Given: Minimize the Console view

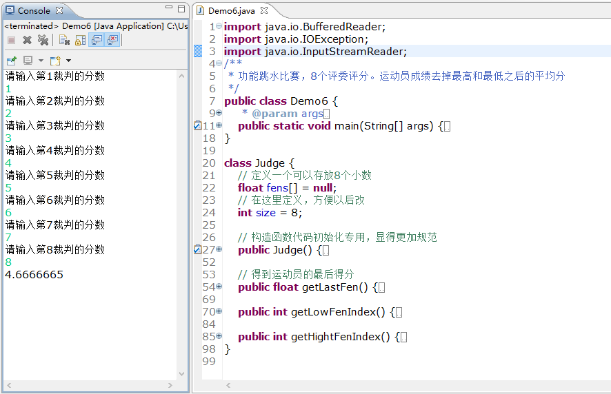Looking at the screenshot, I should point(169,8).
